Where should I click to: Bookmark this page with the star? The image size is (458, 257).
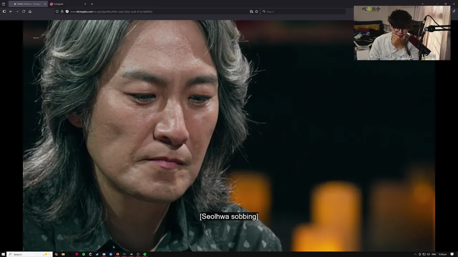click(257, 11)
